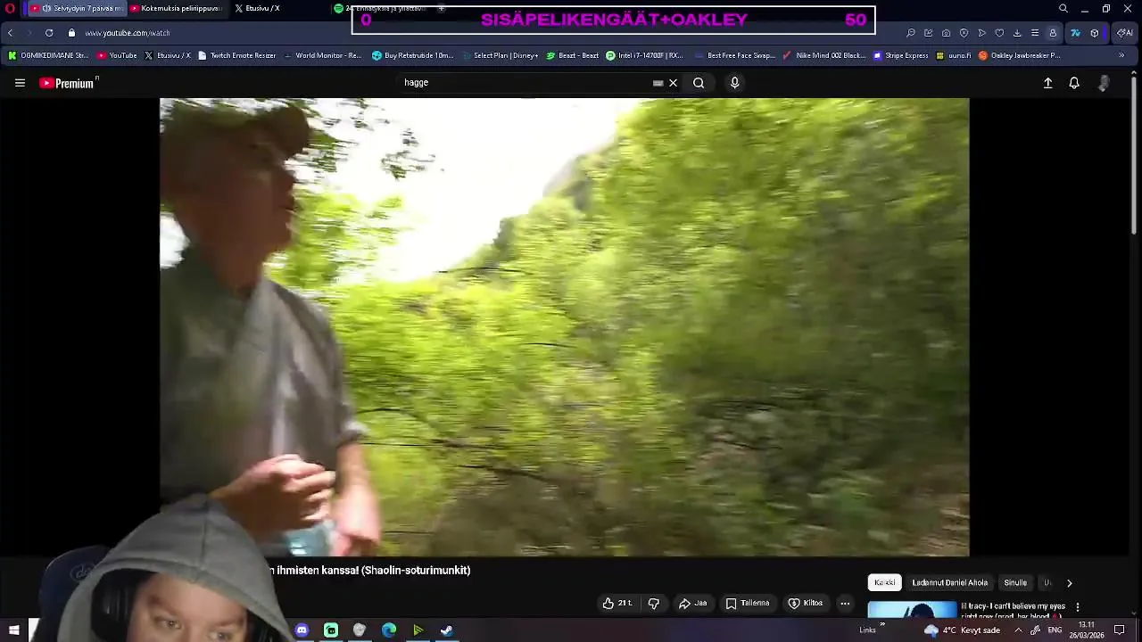Switch to the Etusivu / X browser tab
Viewport: 1142px width, 642px height.
point(259,8)
